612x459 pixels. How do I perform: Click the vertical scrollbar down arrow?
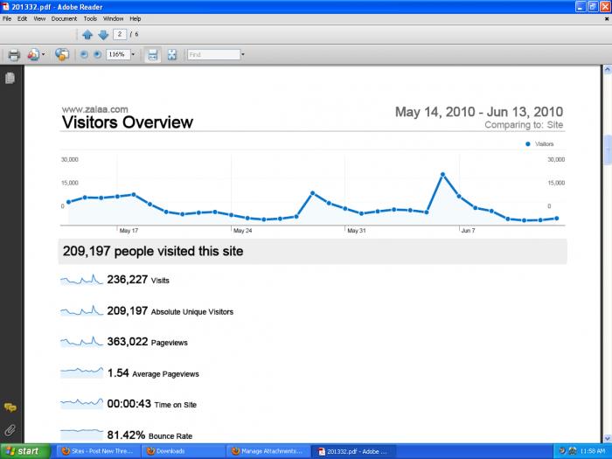coord(608,438)
